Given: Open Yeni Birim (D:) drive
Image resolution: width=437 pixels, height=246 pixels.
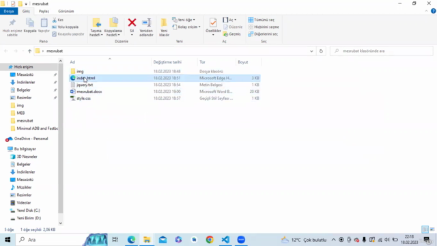Looking at the screenshot, I should (29, 218).
